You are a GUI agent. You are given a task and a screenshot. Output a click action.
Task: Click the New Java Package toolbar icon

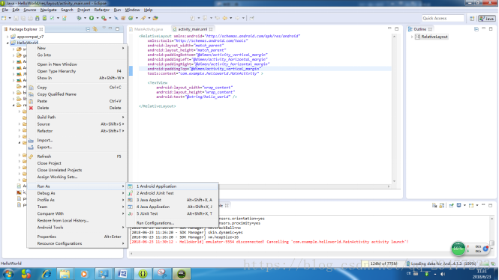click(x=123, y=18)
